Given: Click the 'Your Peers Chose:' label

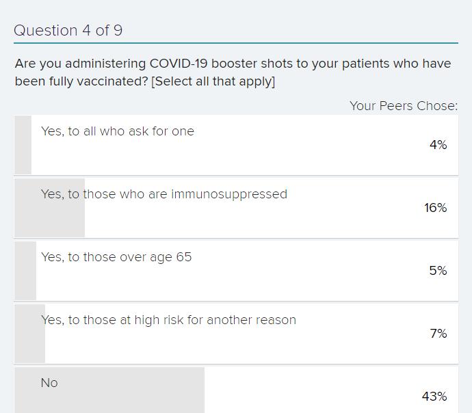Looking at the screenshot, I should 404,106.
